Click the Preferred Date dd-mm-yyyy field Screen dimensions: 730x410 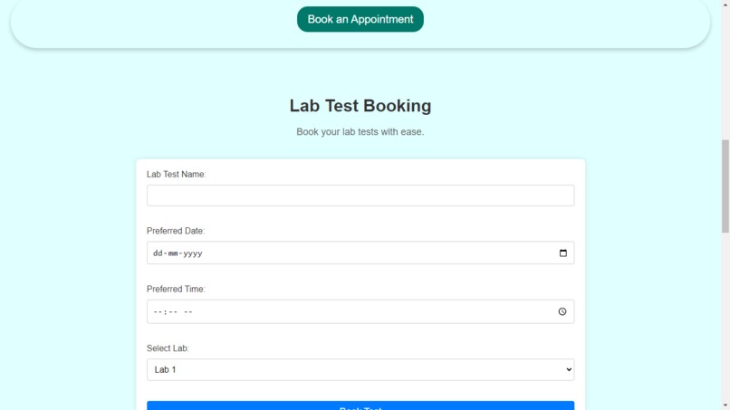(x=360, y=253)
